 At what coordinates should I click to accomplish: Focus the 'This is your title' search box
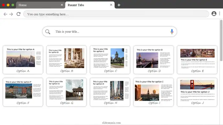[110, 31]
